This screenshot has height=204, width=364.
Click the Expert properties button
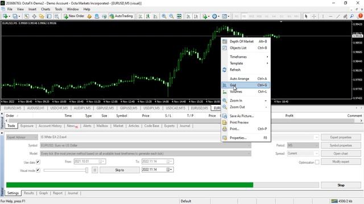coord(341,137)
